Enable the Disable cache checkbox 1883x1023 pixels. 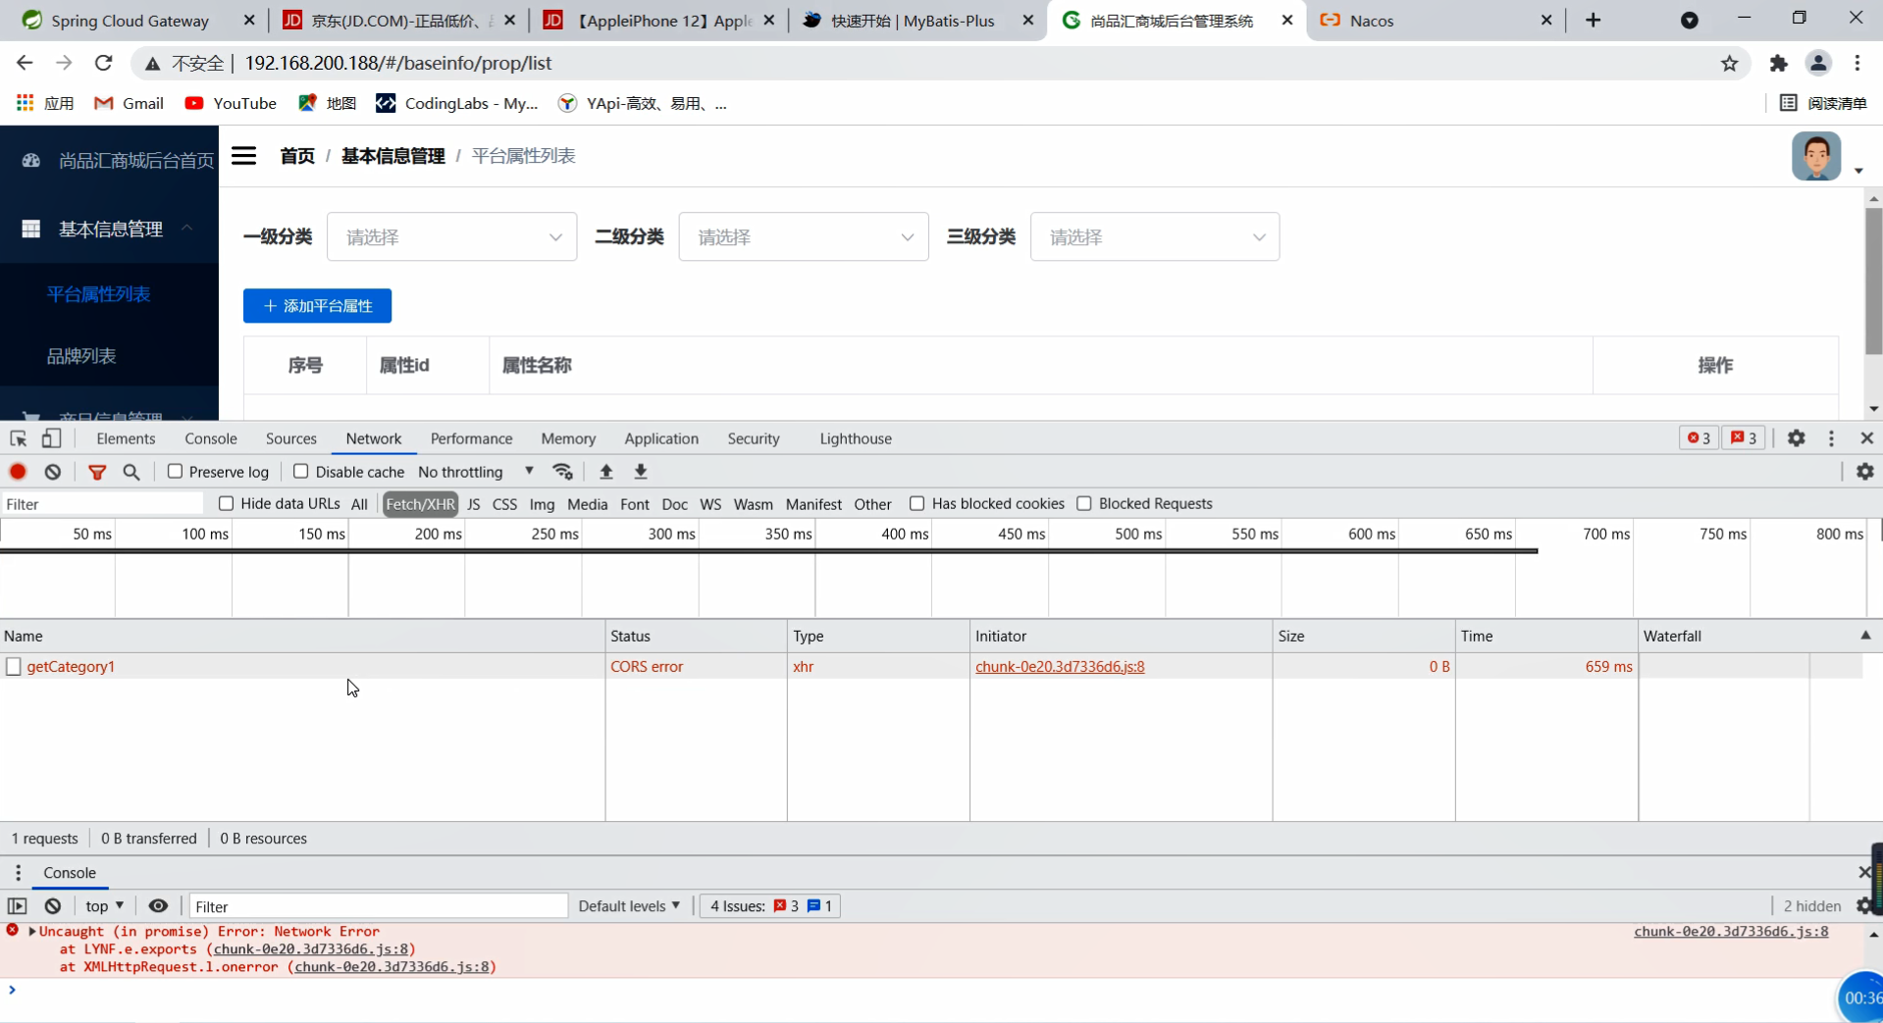301,472
